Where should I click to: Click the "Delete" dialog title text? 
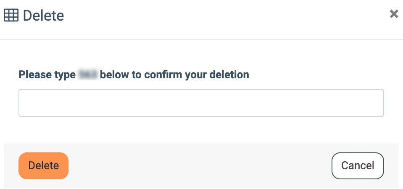tap(43, 16)
